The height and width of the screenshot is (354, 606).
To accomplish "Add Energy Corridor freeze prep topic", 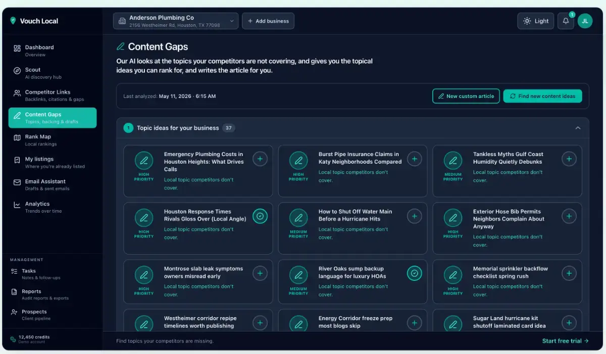I will pos(415,323).
